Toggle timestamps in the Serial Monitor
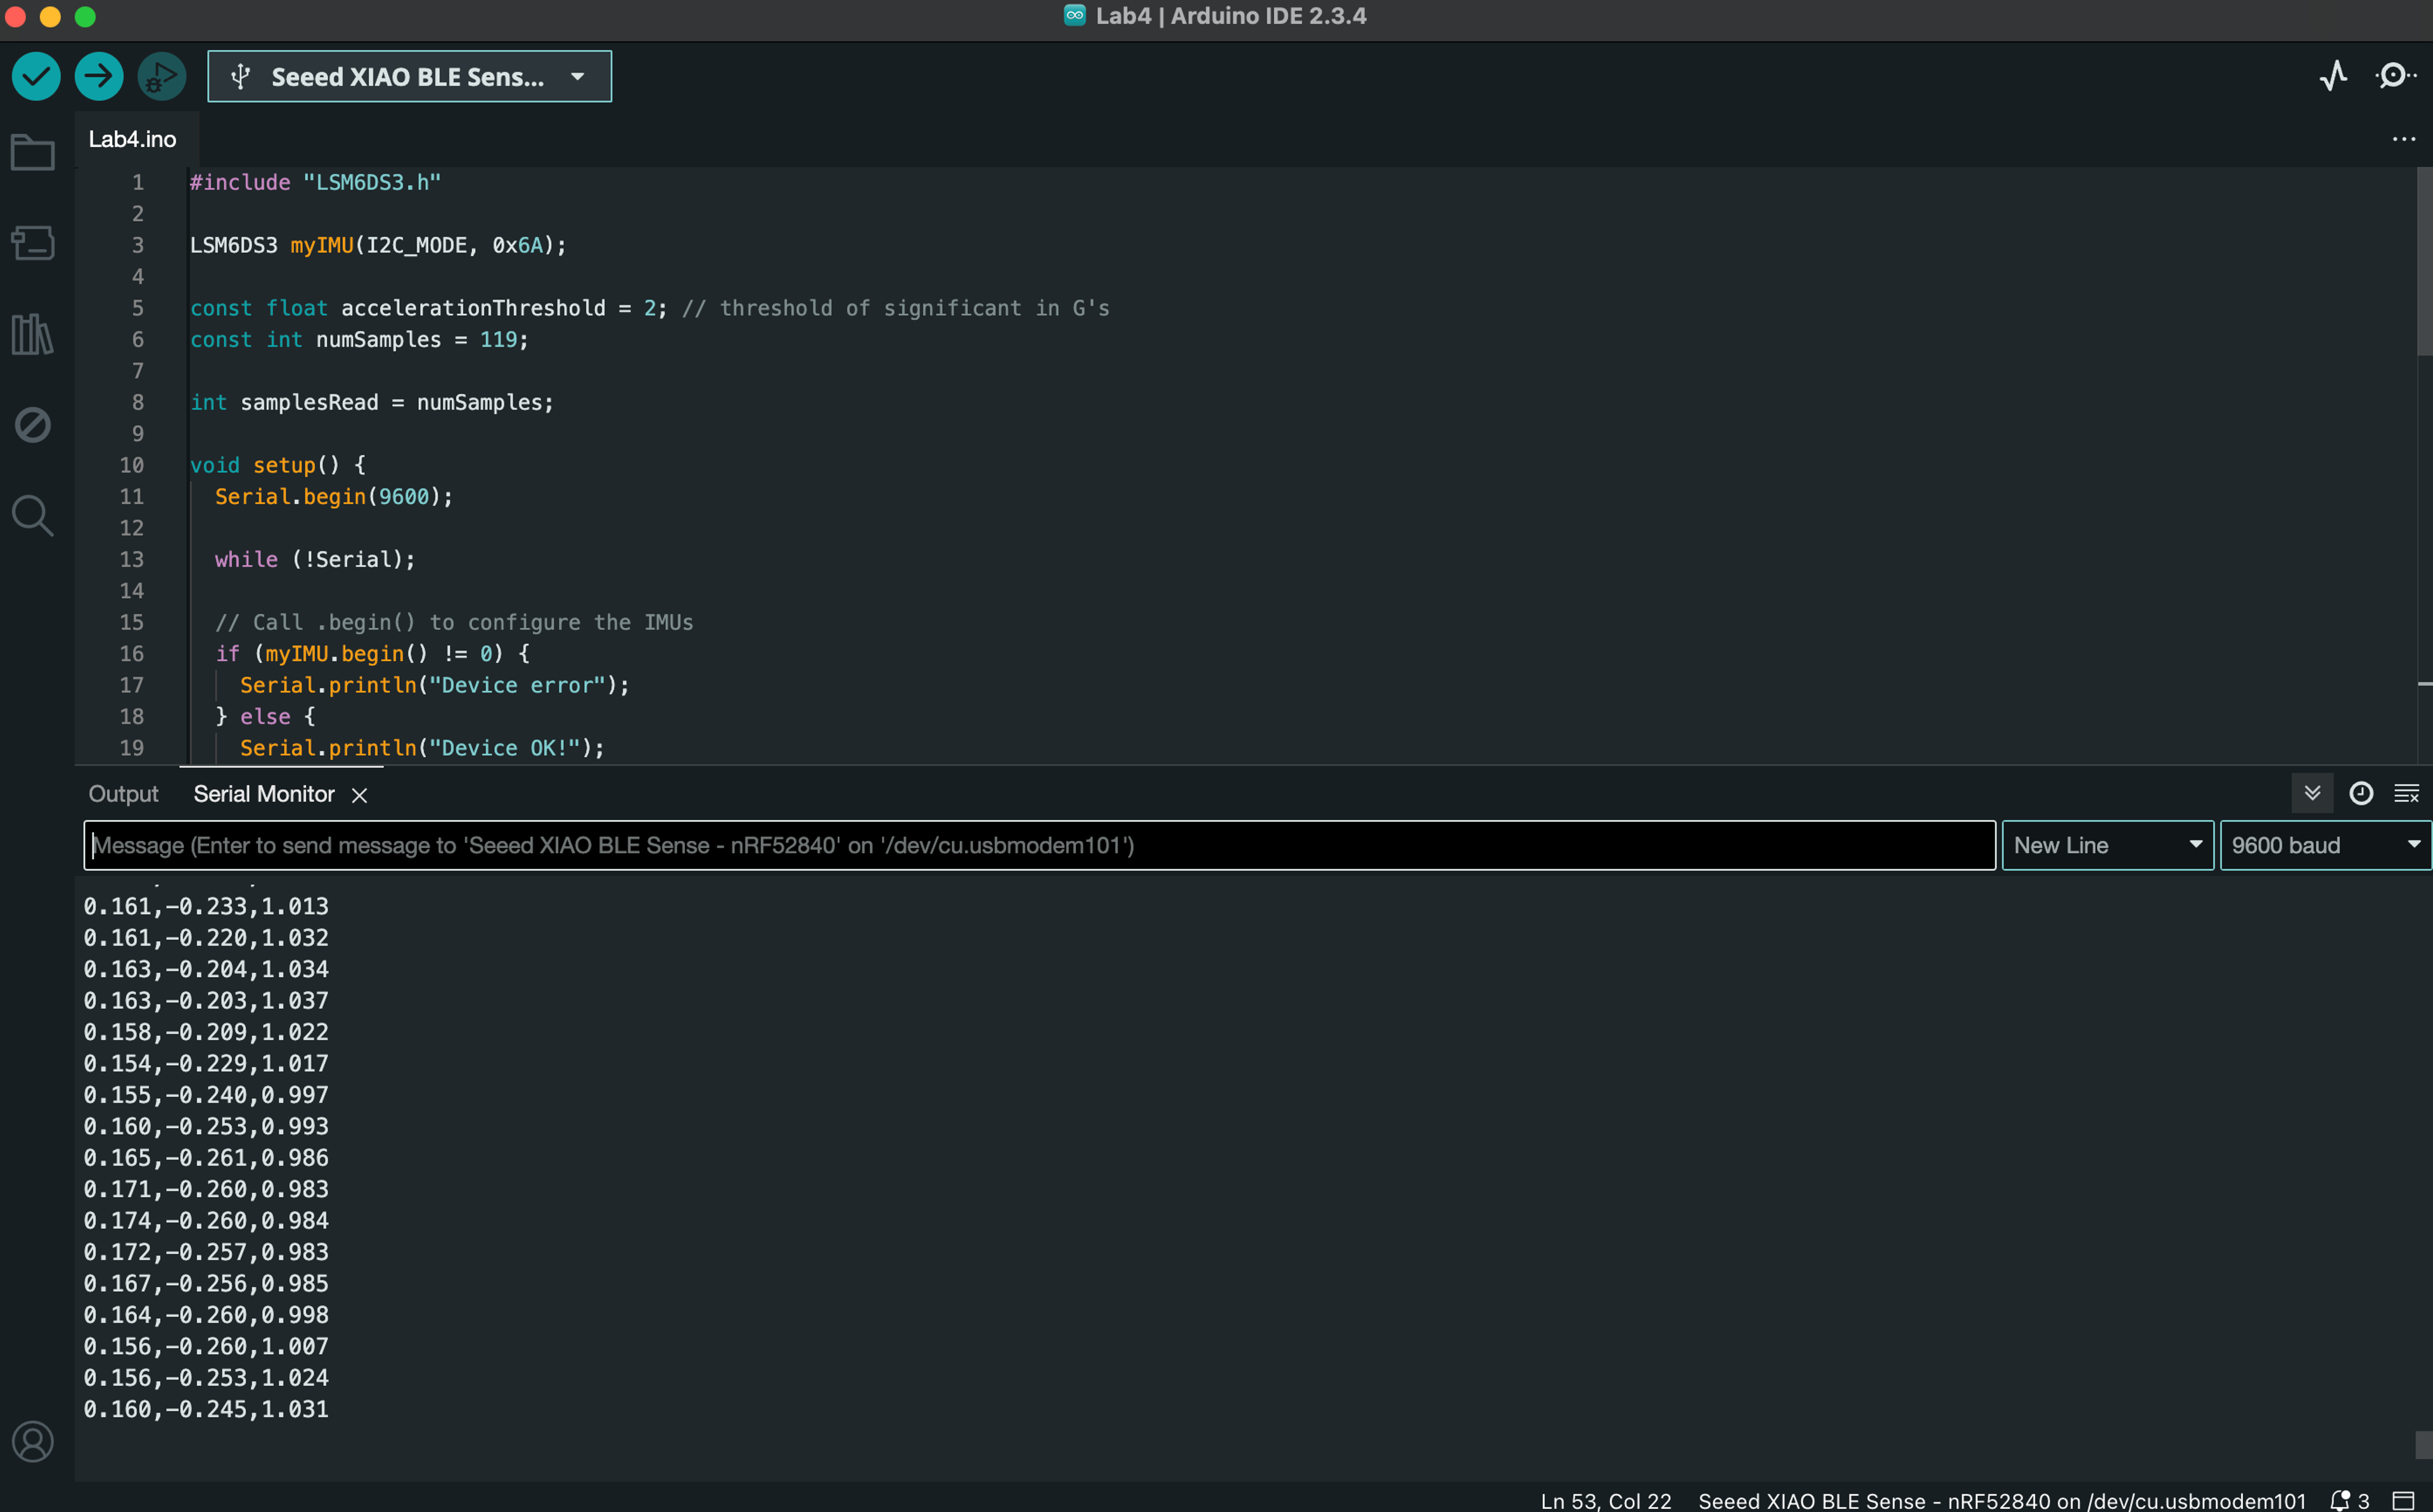The width and height of the screenshot is (2433, 1512). (x=2360, y=793)
